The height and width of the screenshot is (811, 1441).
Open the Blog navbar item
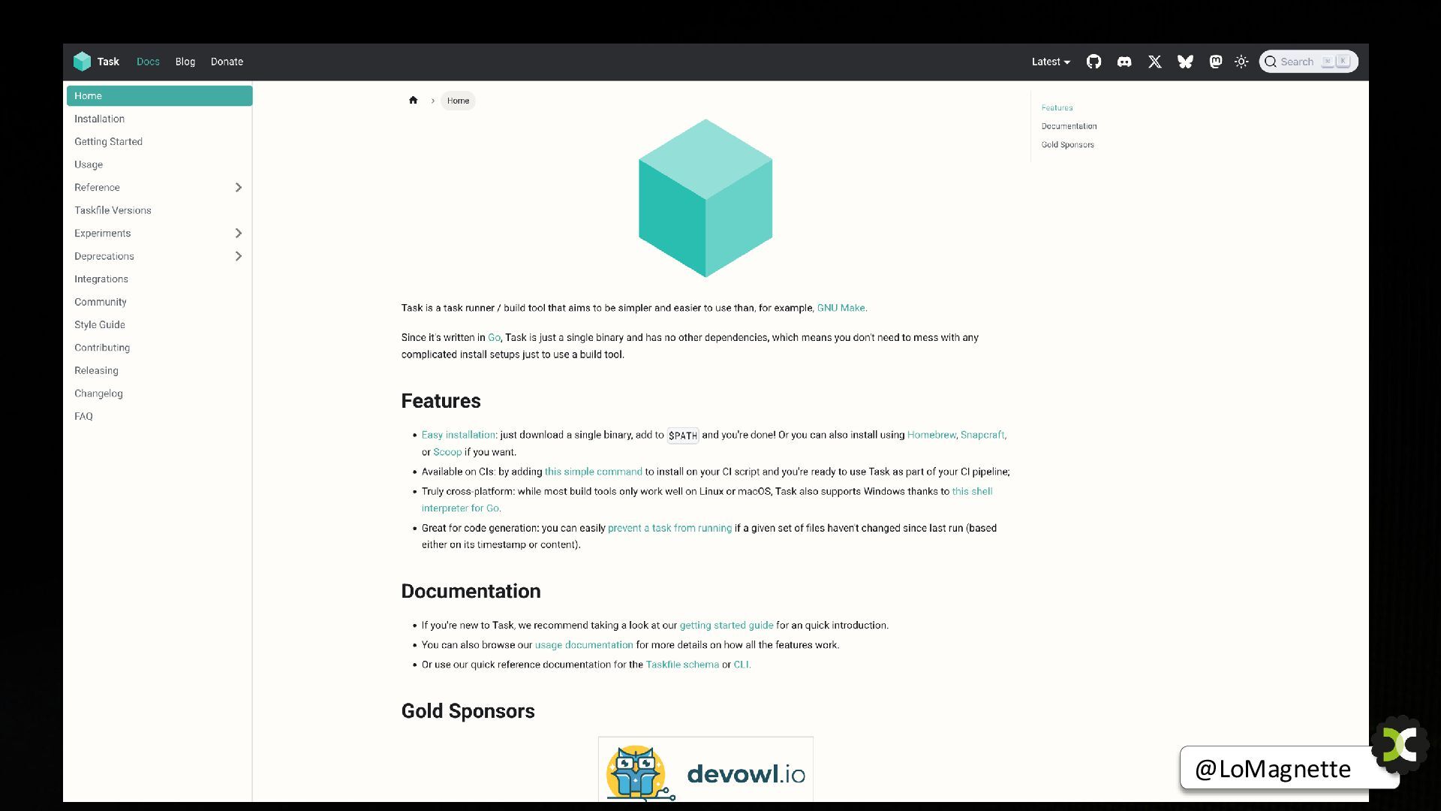(x=185, y=62)
